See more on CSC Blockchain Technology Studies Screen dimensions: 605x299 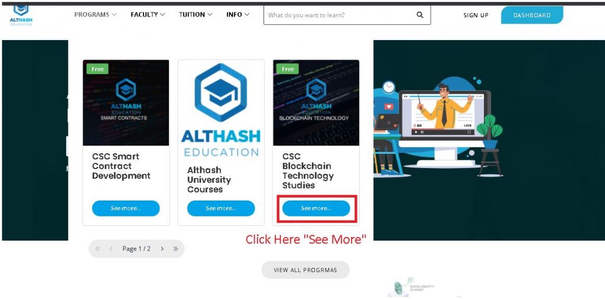[x=317, y=208]
